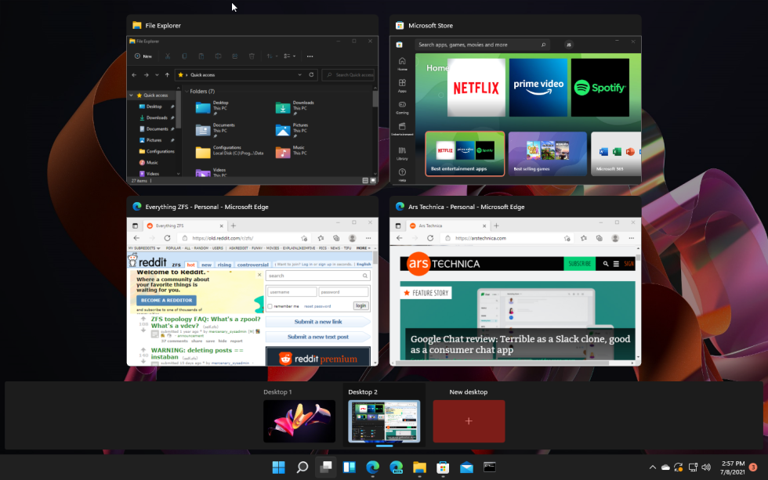Select the Cut icon in File Explorer toolbar
768x480 pixels.
tap(168, 56)
